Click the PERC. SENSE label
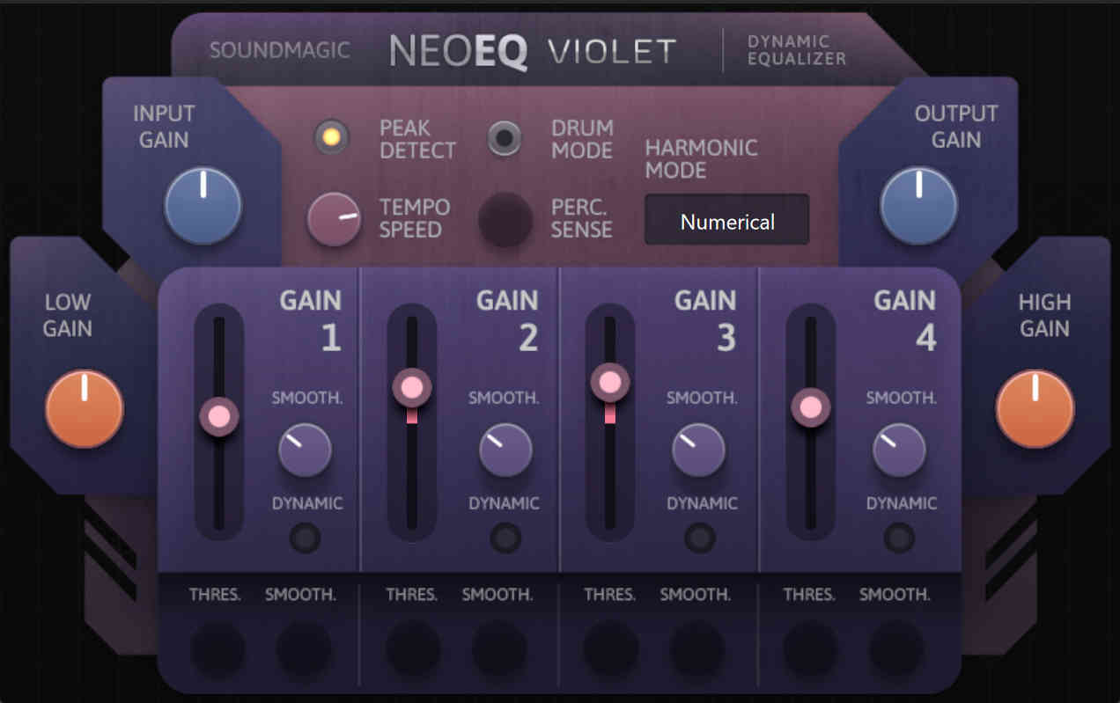This screenshot has width=1120, height=703. click(582, 218)
